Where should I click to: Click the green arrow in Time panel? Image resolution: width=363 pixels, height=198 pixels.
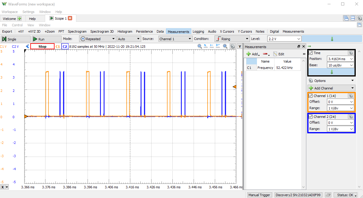pyautogui.click(x=331, y=72)
